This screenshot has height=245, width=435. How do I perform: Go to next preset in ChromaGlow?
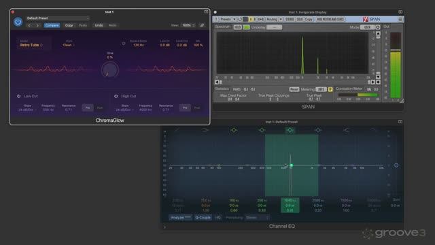(37, 25)
